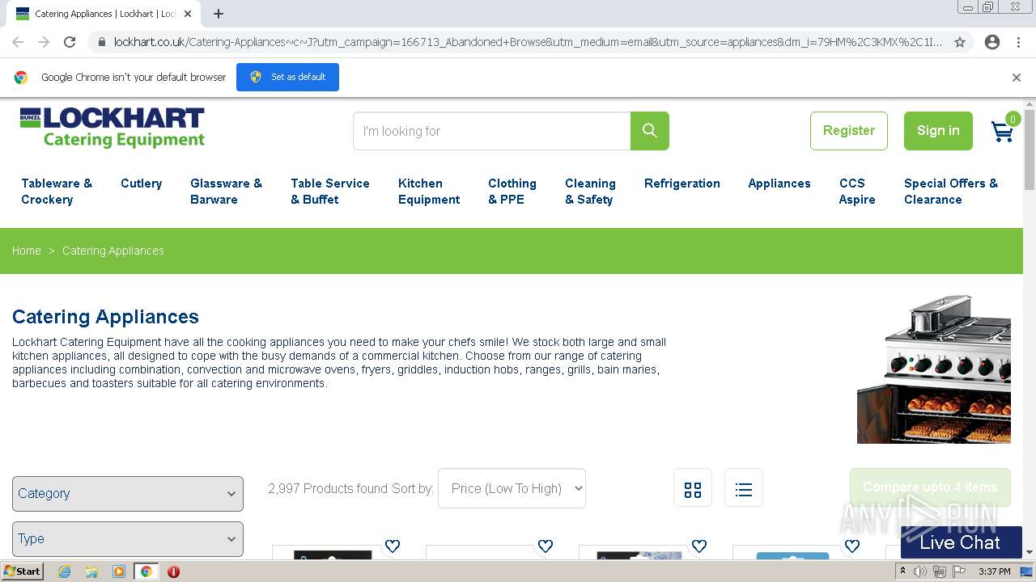This screenshot has height=582, width=1036.
Task: Open CCS Aspire menu
Action: tap(857, 192)
